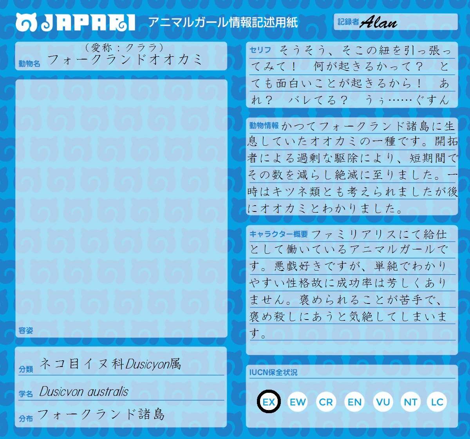Click the 分布 distribution field フォークランド諸島
This screenshot has height=439, width=470.
pos(101,414)
